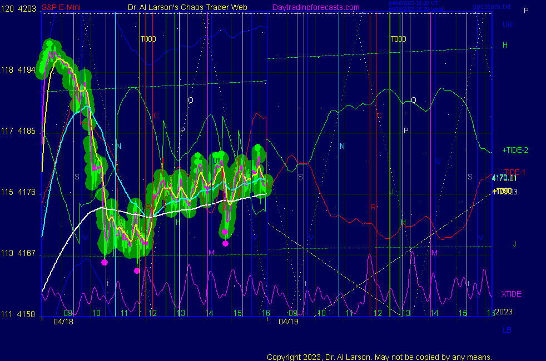Click the magenta M marker in 04/18 session
This screenshot has width=546, height=361.
point(211,253)
